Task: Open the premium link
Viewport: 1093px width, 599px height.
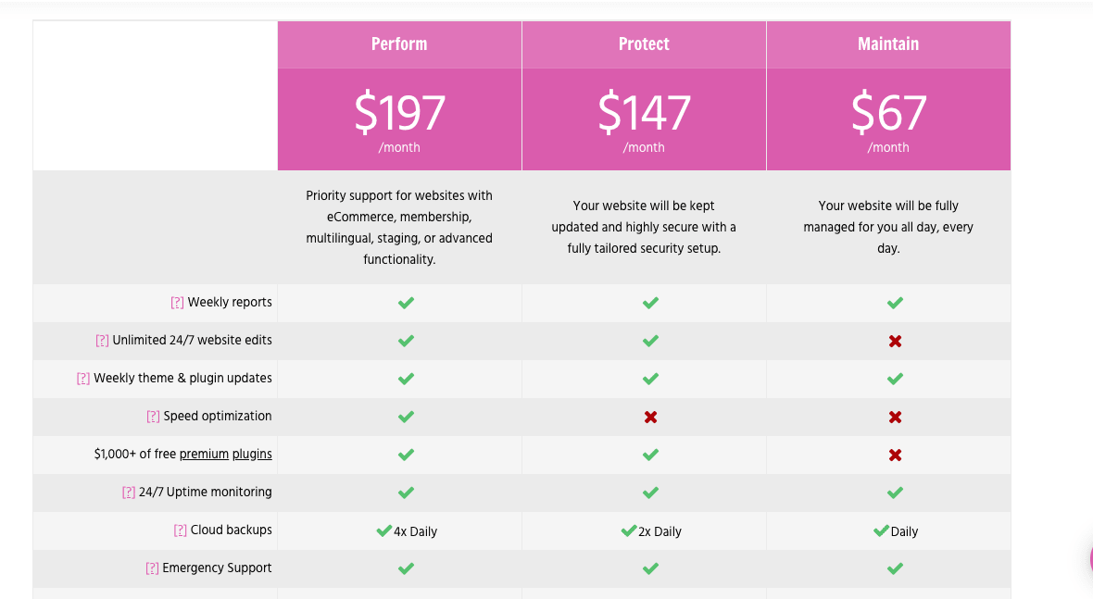Action: pyautogui.click(x=204, y=455)
